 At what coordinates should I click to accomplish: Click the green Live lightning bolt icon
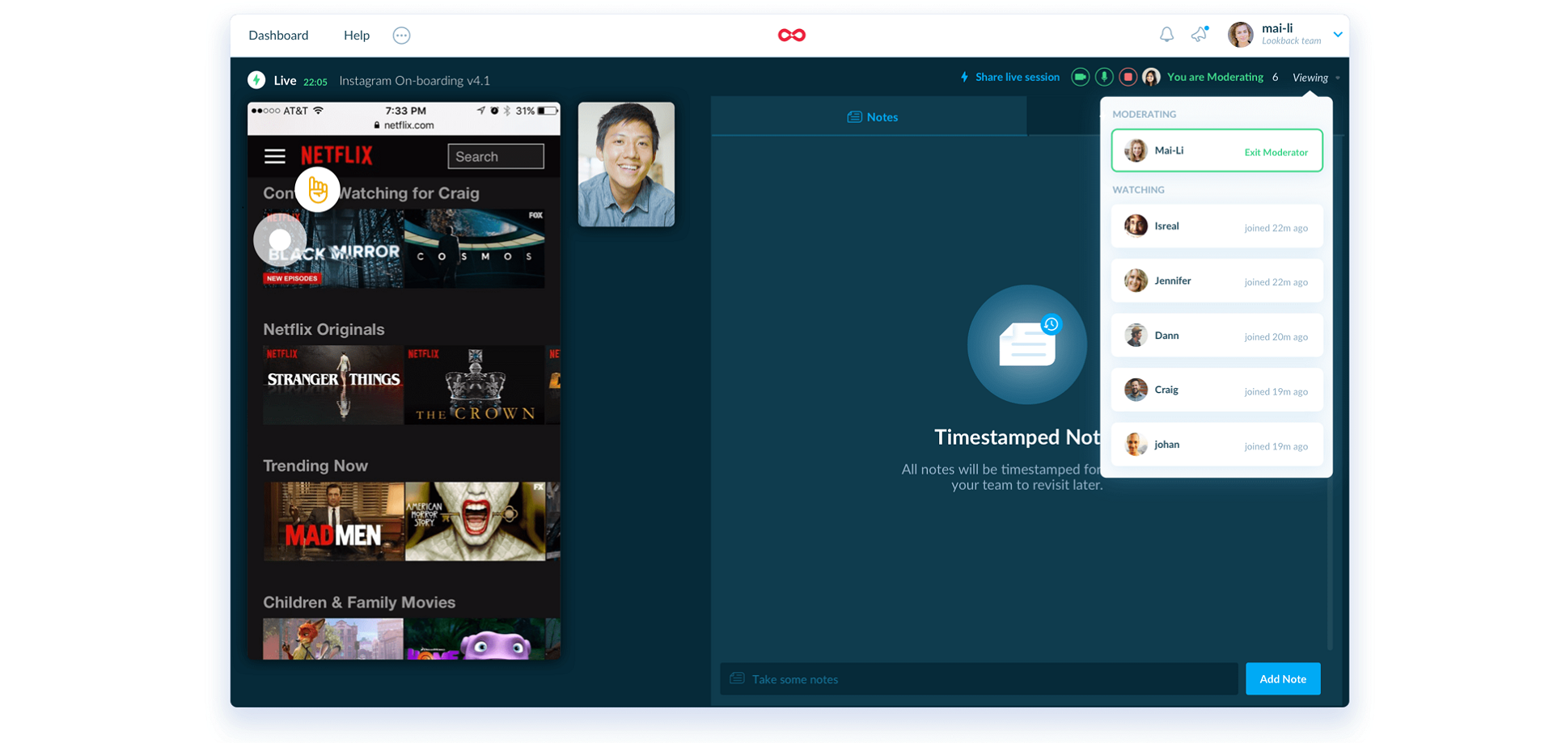pos(256,80)
